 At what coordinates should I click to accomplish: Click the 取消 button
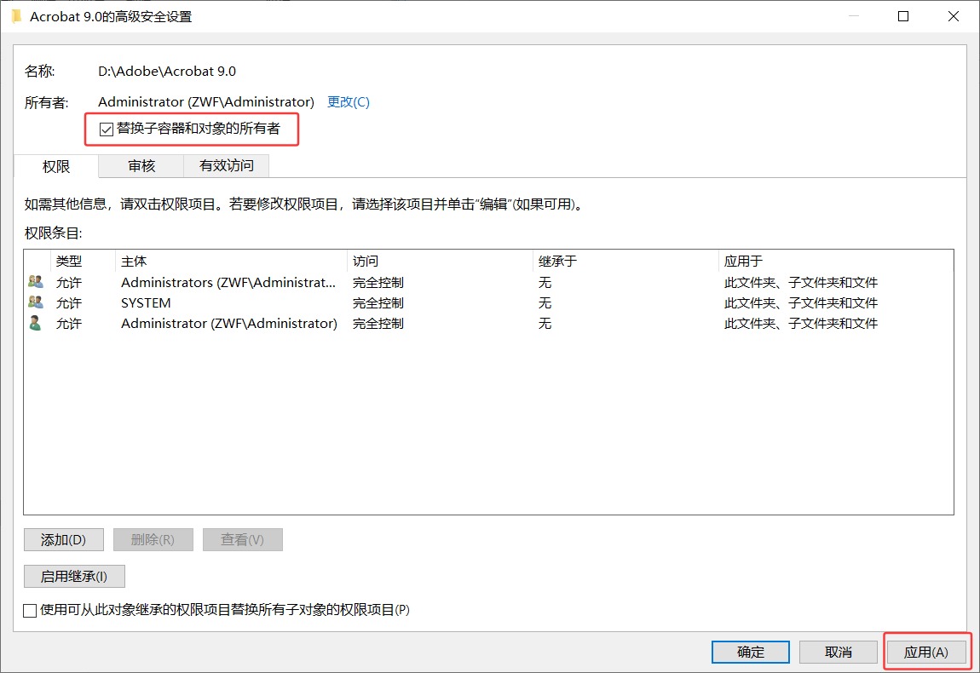[x=839, y=652]
